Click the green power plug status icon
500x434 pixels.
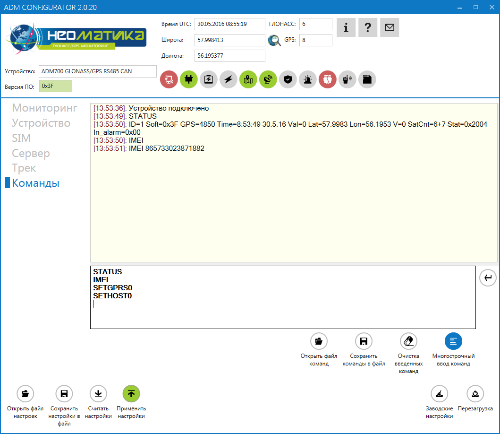tap(189, 79)
